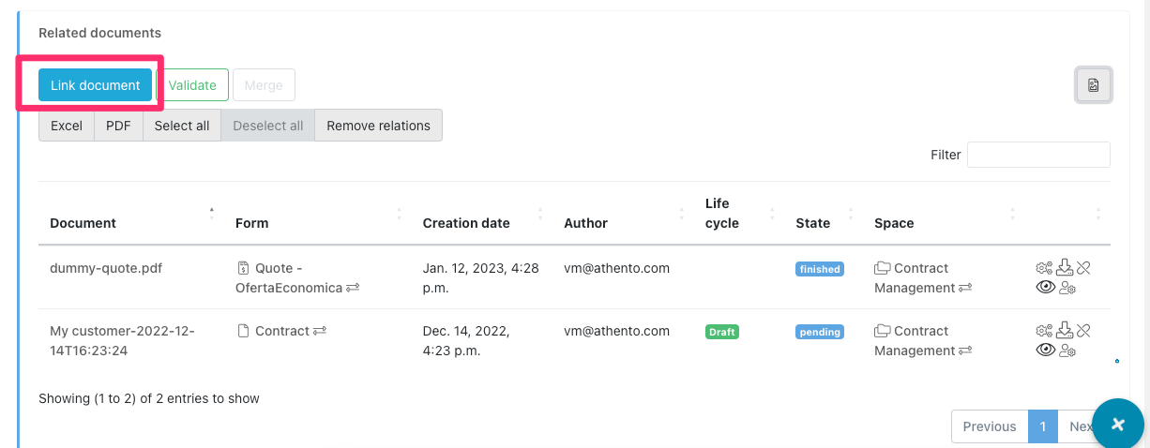Click Dec. 14, 2022 creation date cell

pyautogui.click(x=466, y=341)
